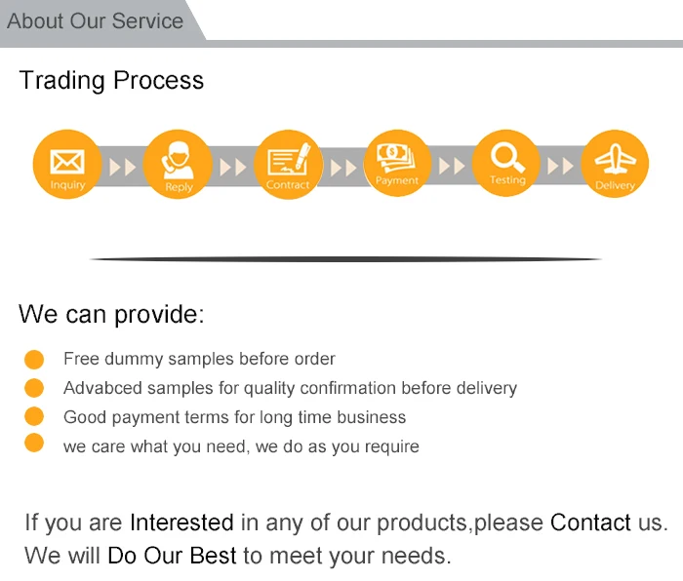Select the Reply support agent icon
This screenshot has width=683, height=581.
(179, 164)
